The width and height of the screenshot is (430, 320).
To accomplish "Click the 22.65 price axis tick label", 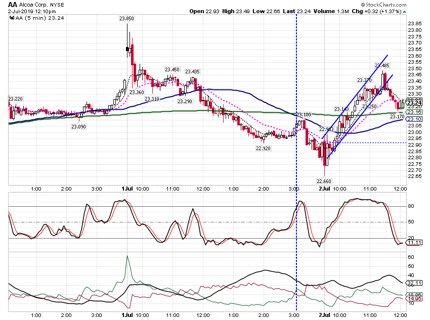I will (415, 176).
